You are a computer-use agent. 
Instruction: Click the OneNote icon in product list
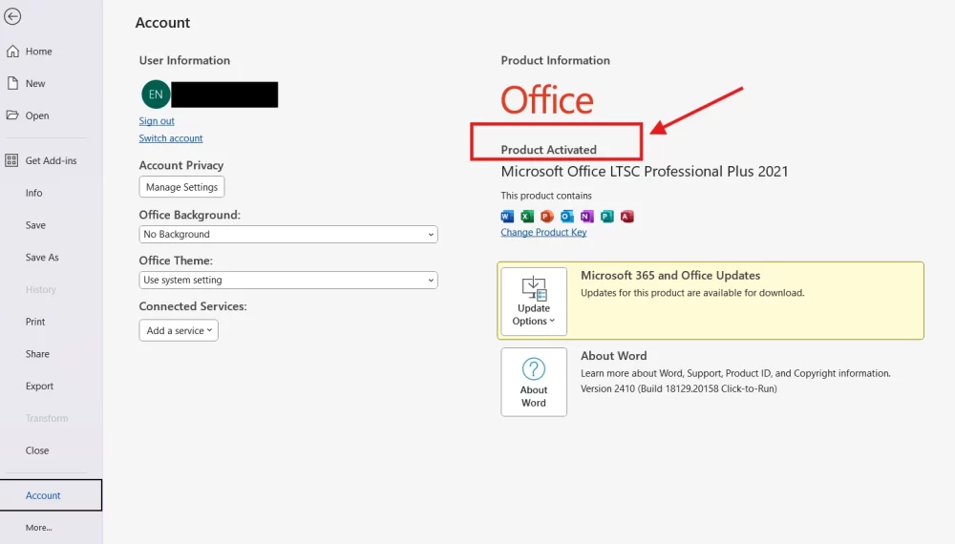tap(587, 217)
